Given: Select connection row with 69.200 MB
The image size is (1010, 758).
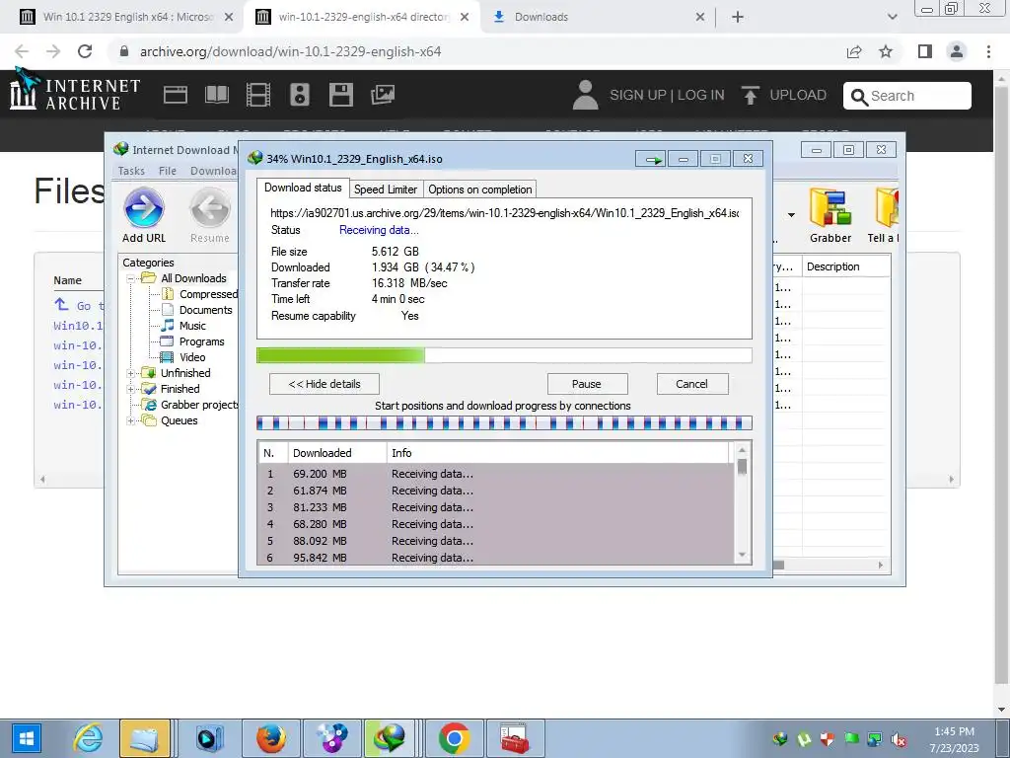Looking at the screenshot, I should (496, 474).
